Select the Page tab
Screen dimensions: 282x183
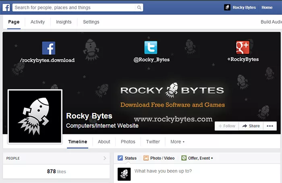click(14, 22)
